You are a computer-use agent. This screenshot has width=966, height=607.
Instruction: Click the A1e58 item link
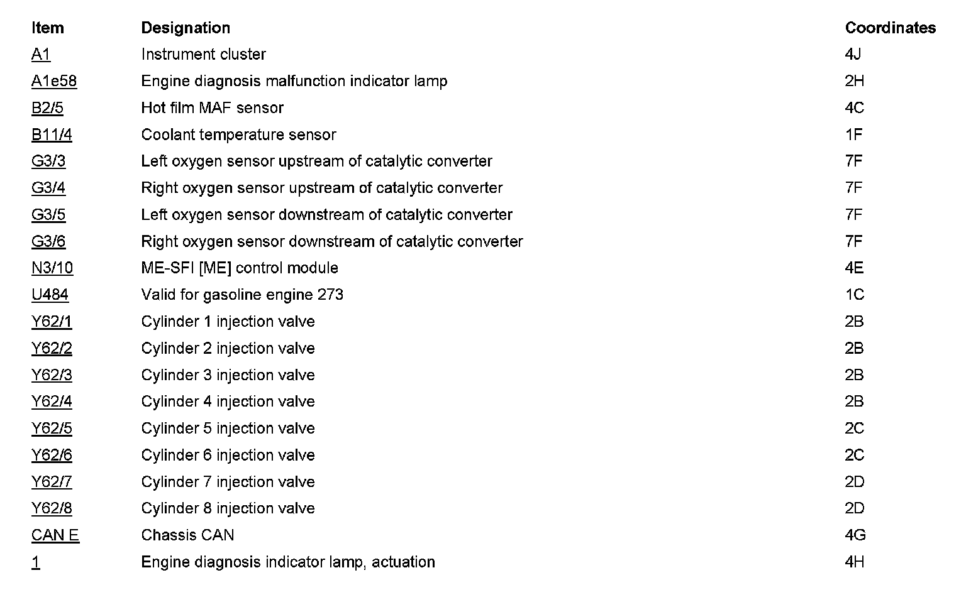coord(54,81)
